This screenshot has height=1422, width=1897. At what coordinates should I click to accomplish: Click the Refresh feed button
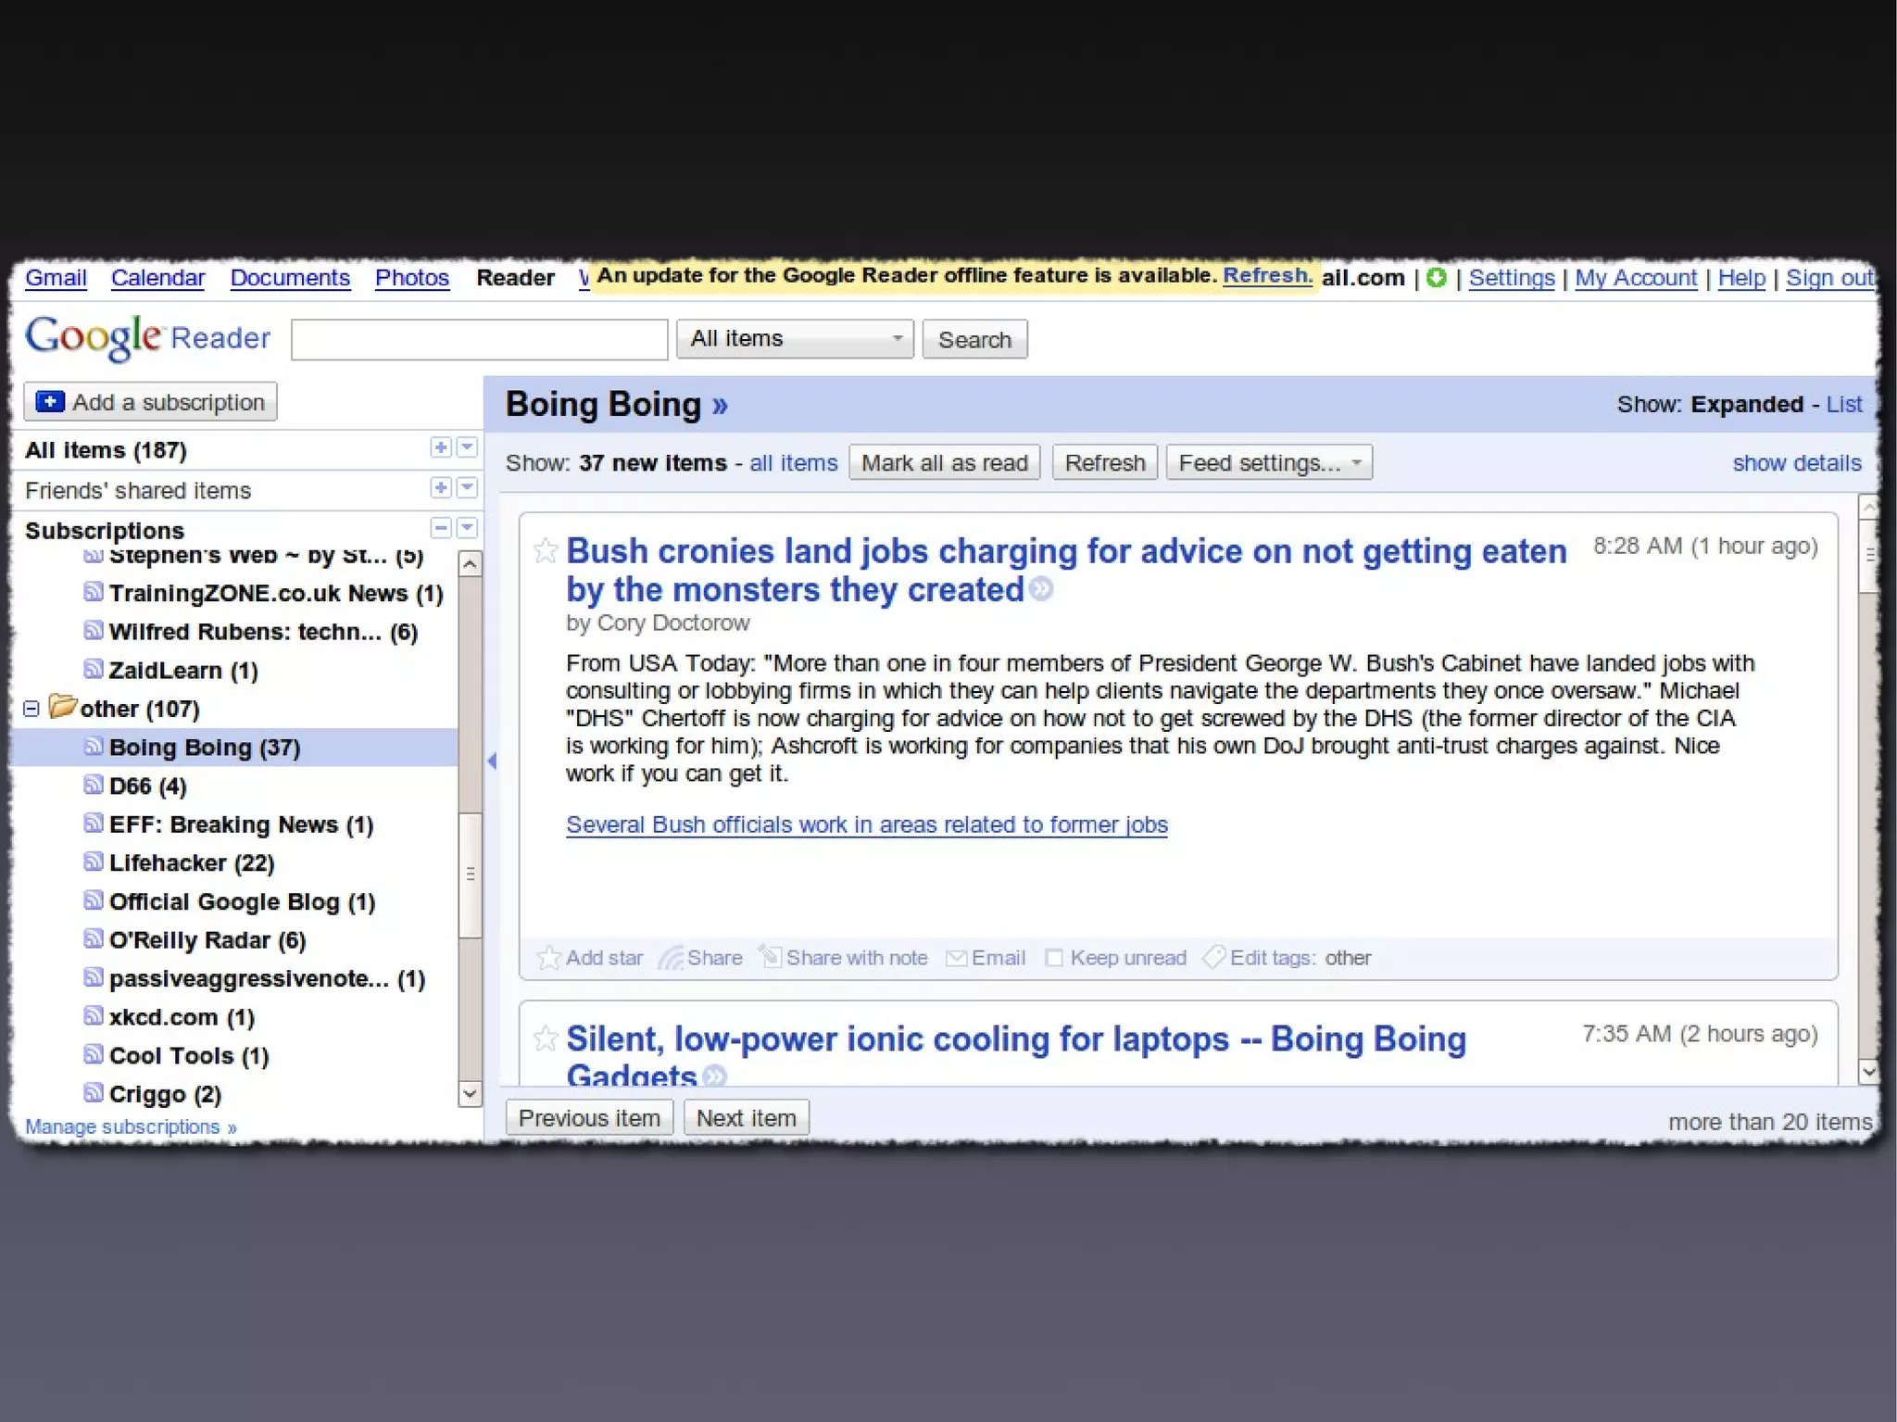click(x=1105, y=462)
